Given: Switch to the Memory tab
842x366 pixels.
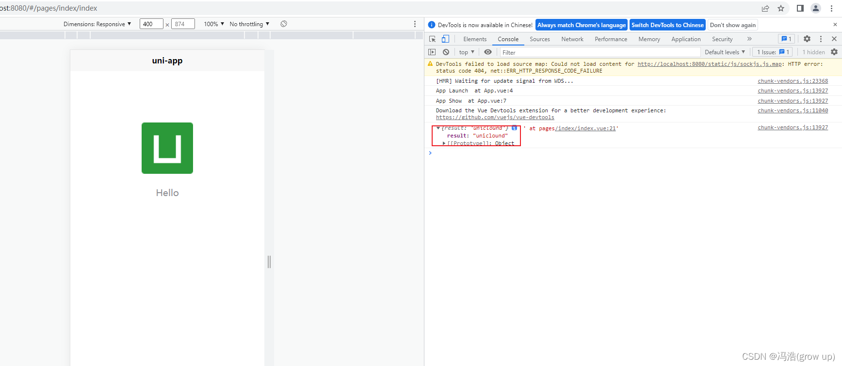Looking at the screenshot, I should (649, 39).
